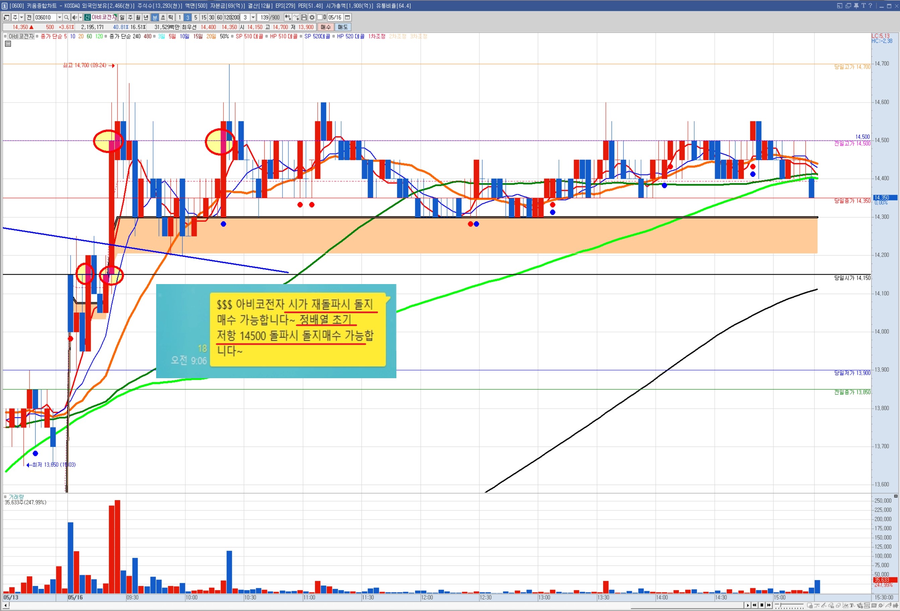
Task: Expand the 주 market type dropdown
Action: 22,17
